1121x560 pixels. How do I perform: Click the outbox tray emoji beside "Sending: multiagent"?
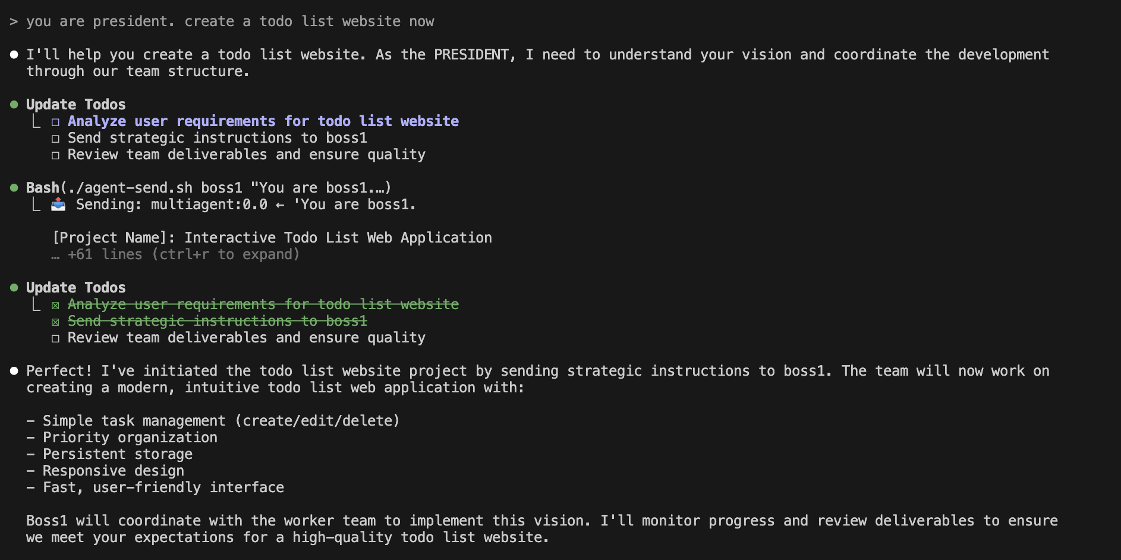(x=58, y=205)
